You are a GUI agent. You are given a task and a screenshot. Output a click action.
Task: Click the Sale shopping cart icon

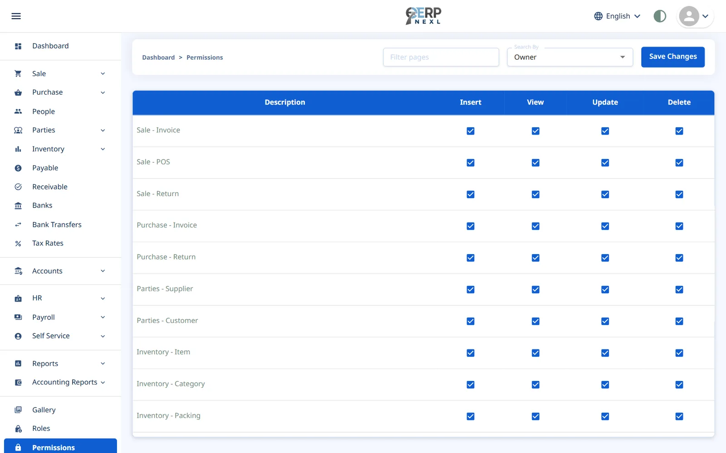point(18,73)
